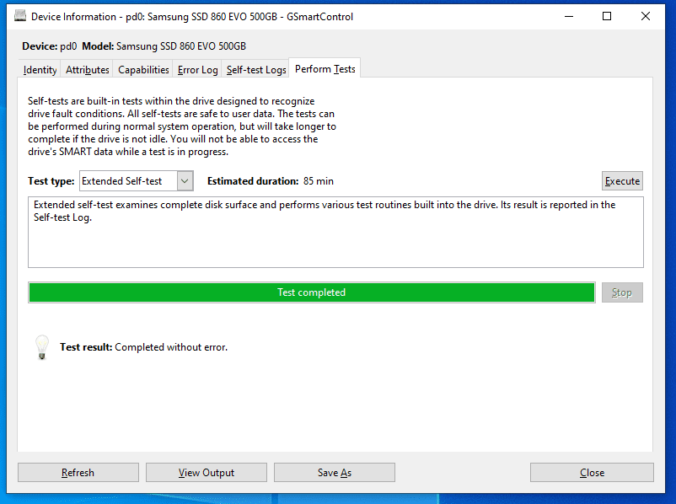Click the disabled Stop button
This screenshot has width=676, height=504.
click(622, 292)
